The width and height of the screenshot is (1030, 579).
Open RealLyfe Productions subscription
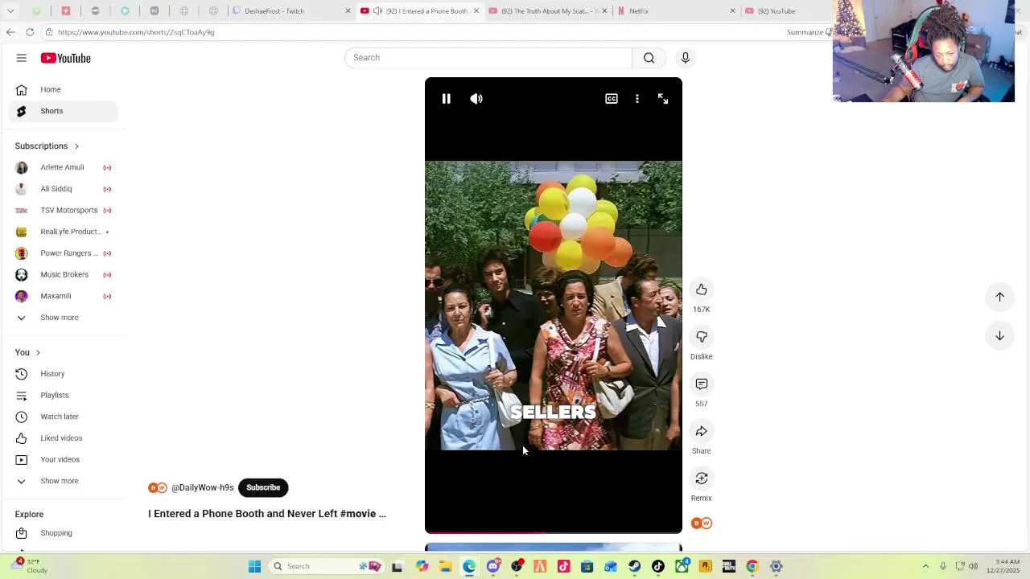click(64, 232)
